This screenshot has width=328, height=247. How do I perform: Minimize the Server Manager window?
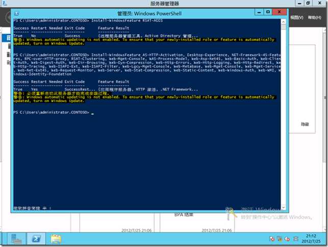[x=299, y=3]
